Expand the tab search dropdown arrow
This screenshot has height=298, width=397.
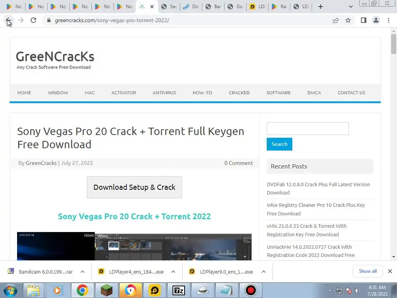click(x=350, y=7)
